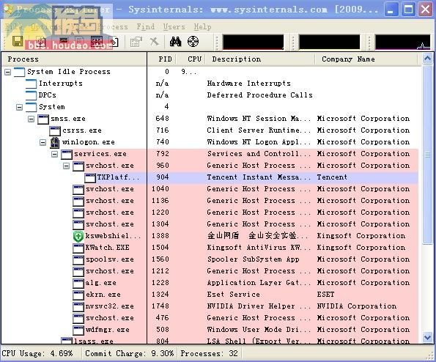Click the DLL/handle view toolbar icon
The image size is (436, 362).
[x=114, y=42]
